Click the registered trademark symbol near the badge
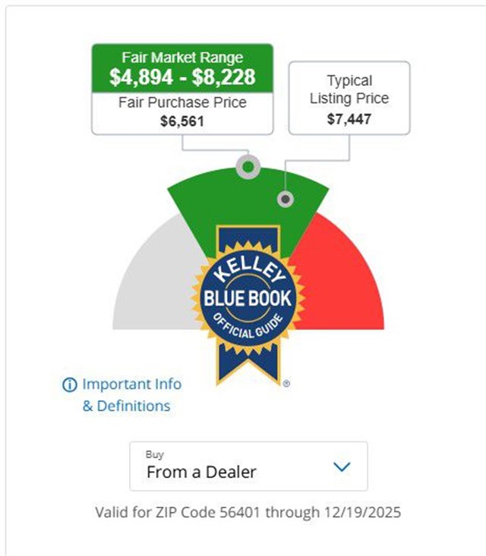 (x=286, y=384)
